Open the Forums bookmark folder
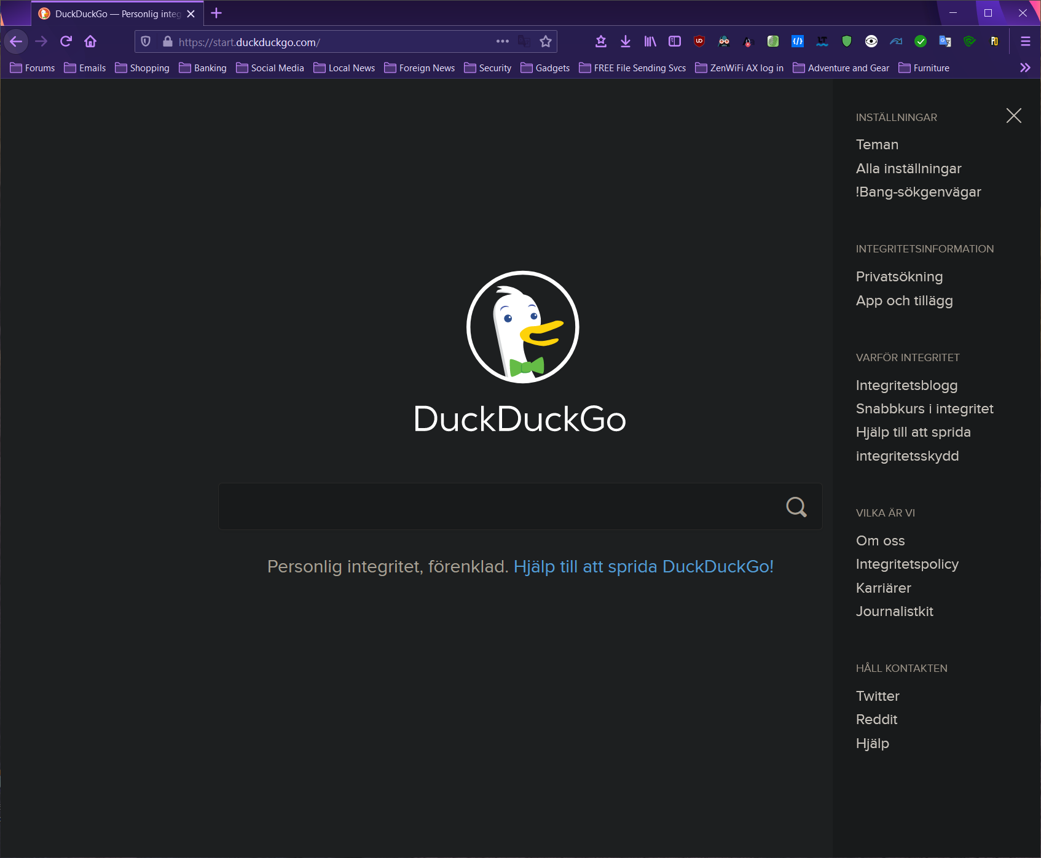The height and width of the screenshot is (858, 1041). pos(33,68)
